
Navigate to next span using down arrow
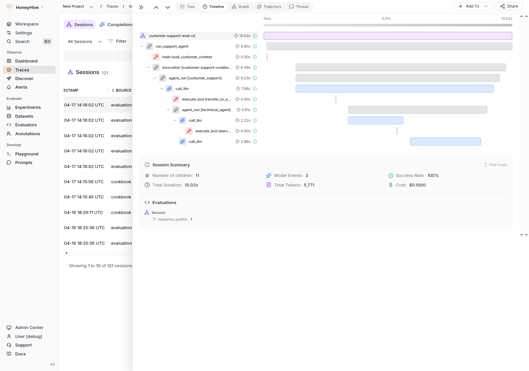pos(168,7)
